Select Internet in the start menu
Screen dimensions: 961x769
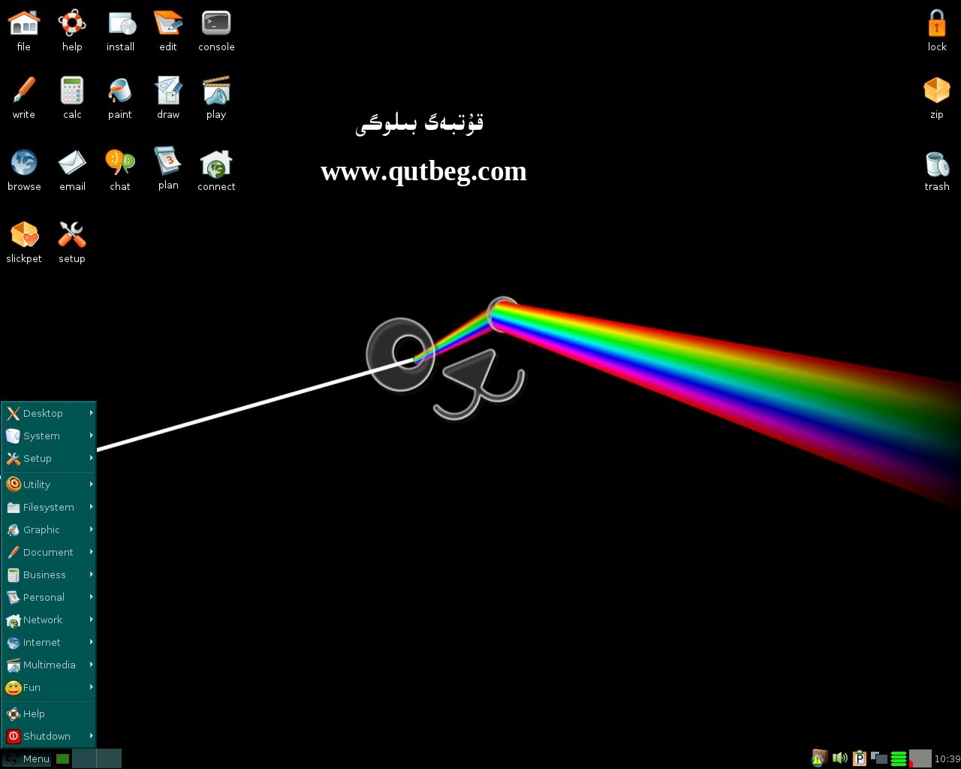pyautogui.click(x=49, y=642)
